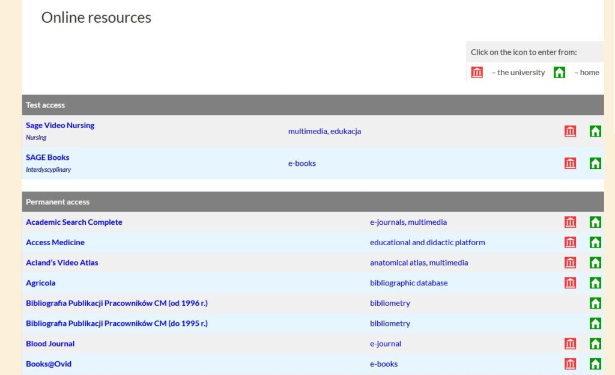Click 'educational and didactic platform' text

[x=428, y=242]
